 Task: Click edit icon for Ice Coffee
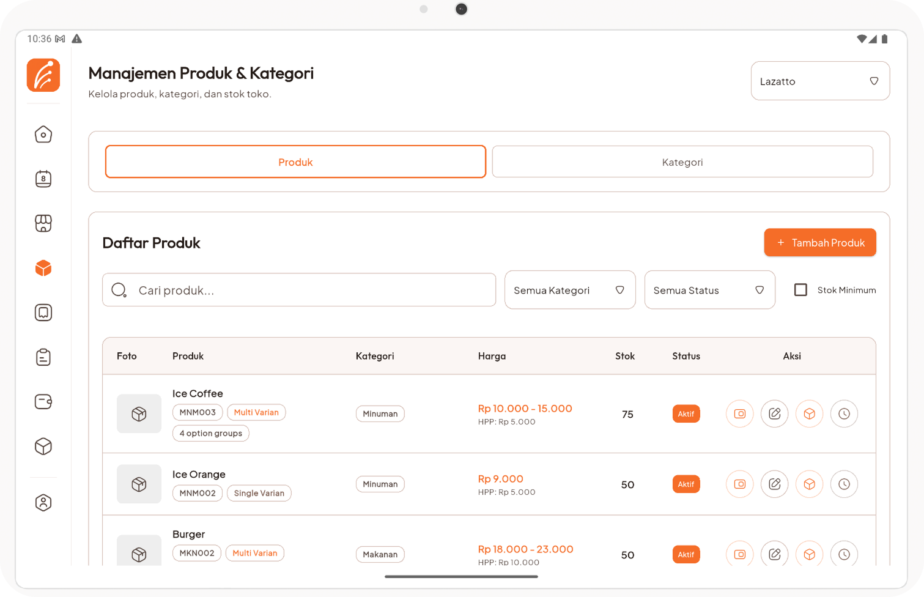[774, 414]
